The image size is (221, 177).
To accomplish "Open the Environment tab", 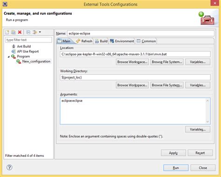I will [122, 41].
